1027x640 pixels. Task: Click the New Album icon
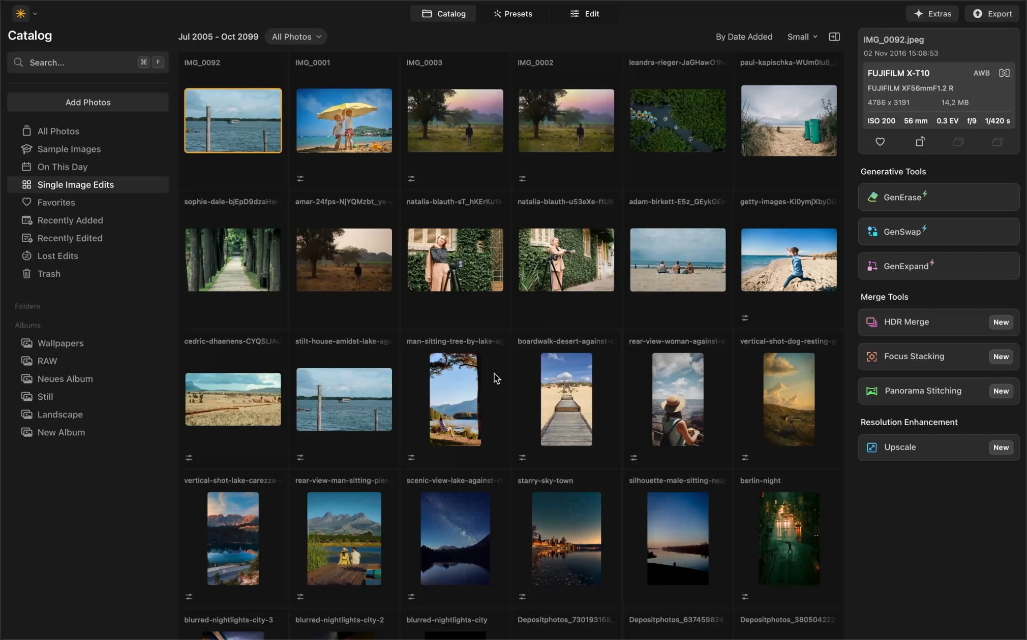pyautogui.click(x=26, y=432)
